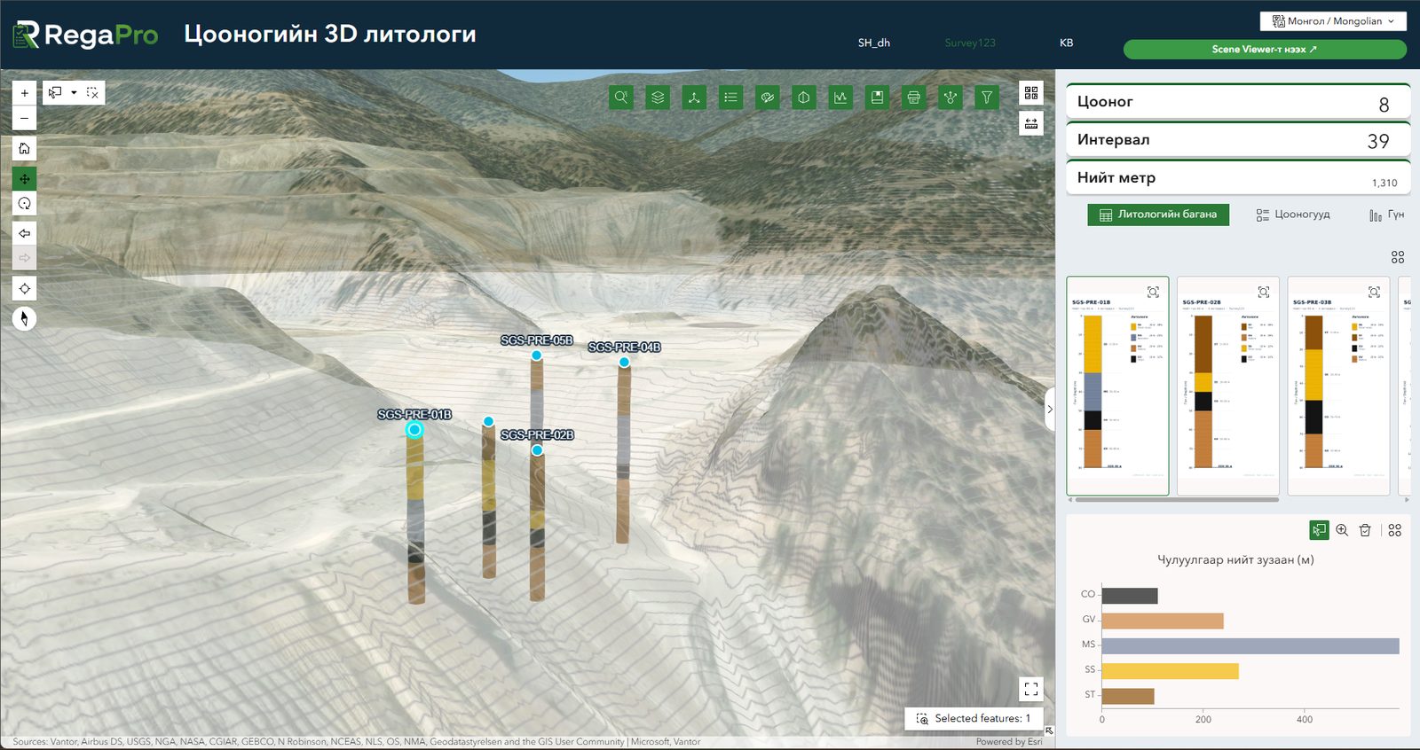This screenshot has height=750, width=1420.
Task: Toggle the basemap gallery widget
Action: click(1031, 93)
